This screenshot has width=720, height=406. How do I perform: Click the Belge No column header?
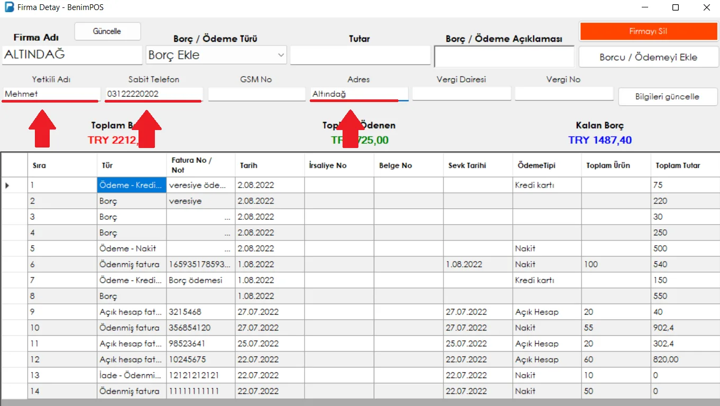coord(409,165)
